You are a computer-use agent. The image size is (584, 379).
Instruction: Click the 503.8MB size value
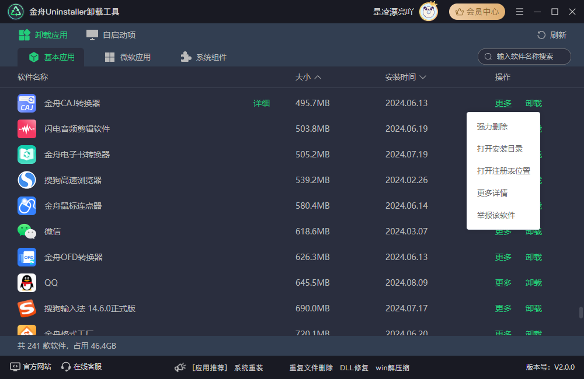312,129
